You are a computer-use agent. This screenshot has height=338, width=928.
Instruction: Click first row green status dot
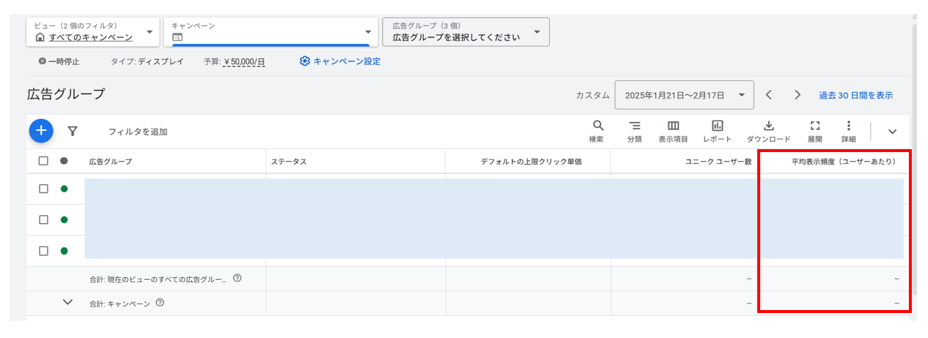[x=64, y=189]
